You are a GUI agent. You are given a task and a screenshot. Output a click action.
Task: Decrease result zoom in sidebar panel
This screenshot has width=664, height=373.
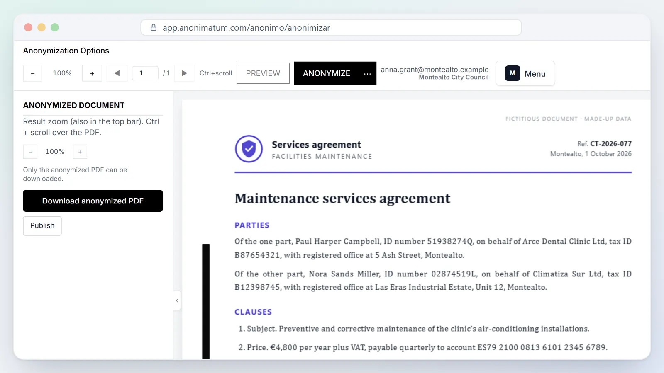click(30, 152)
